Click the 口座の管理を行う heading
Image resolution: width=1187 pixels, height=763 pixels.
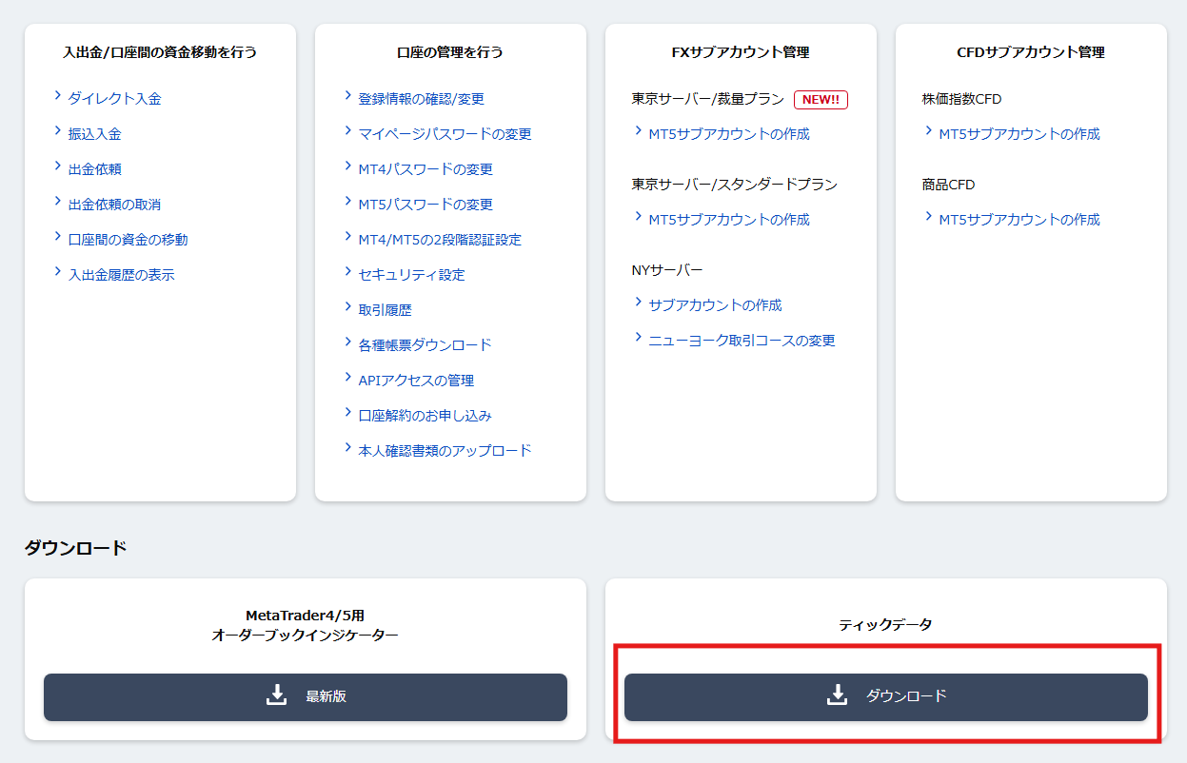point(450,52)
